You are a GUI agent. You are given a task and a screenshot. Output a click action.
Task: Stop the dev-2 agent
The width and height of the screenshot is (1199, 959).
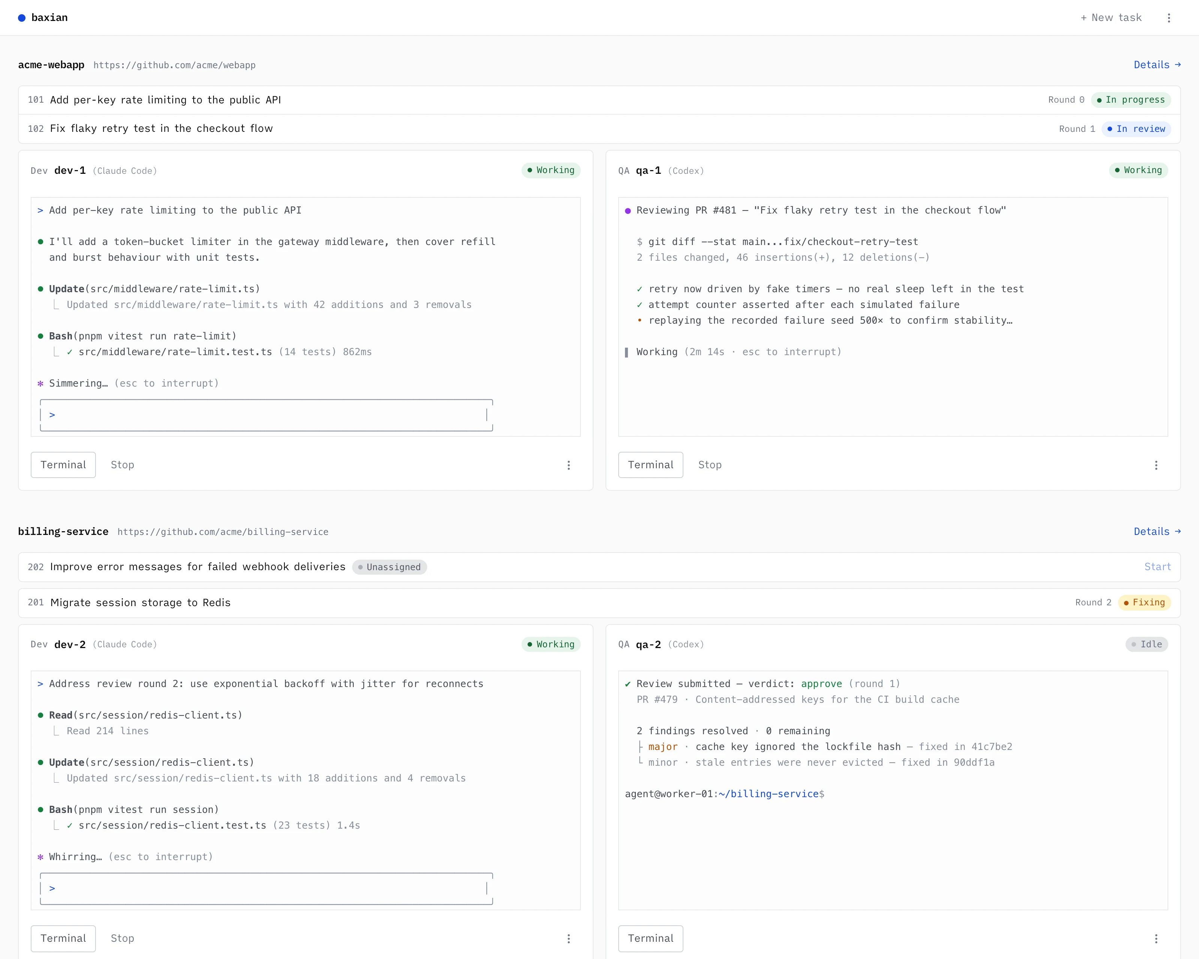123,938
